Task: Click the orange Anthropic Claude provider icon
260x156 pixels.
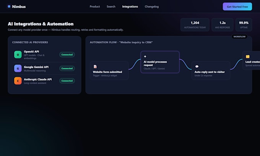Action: point(18,81)
